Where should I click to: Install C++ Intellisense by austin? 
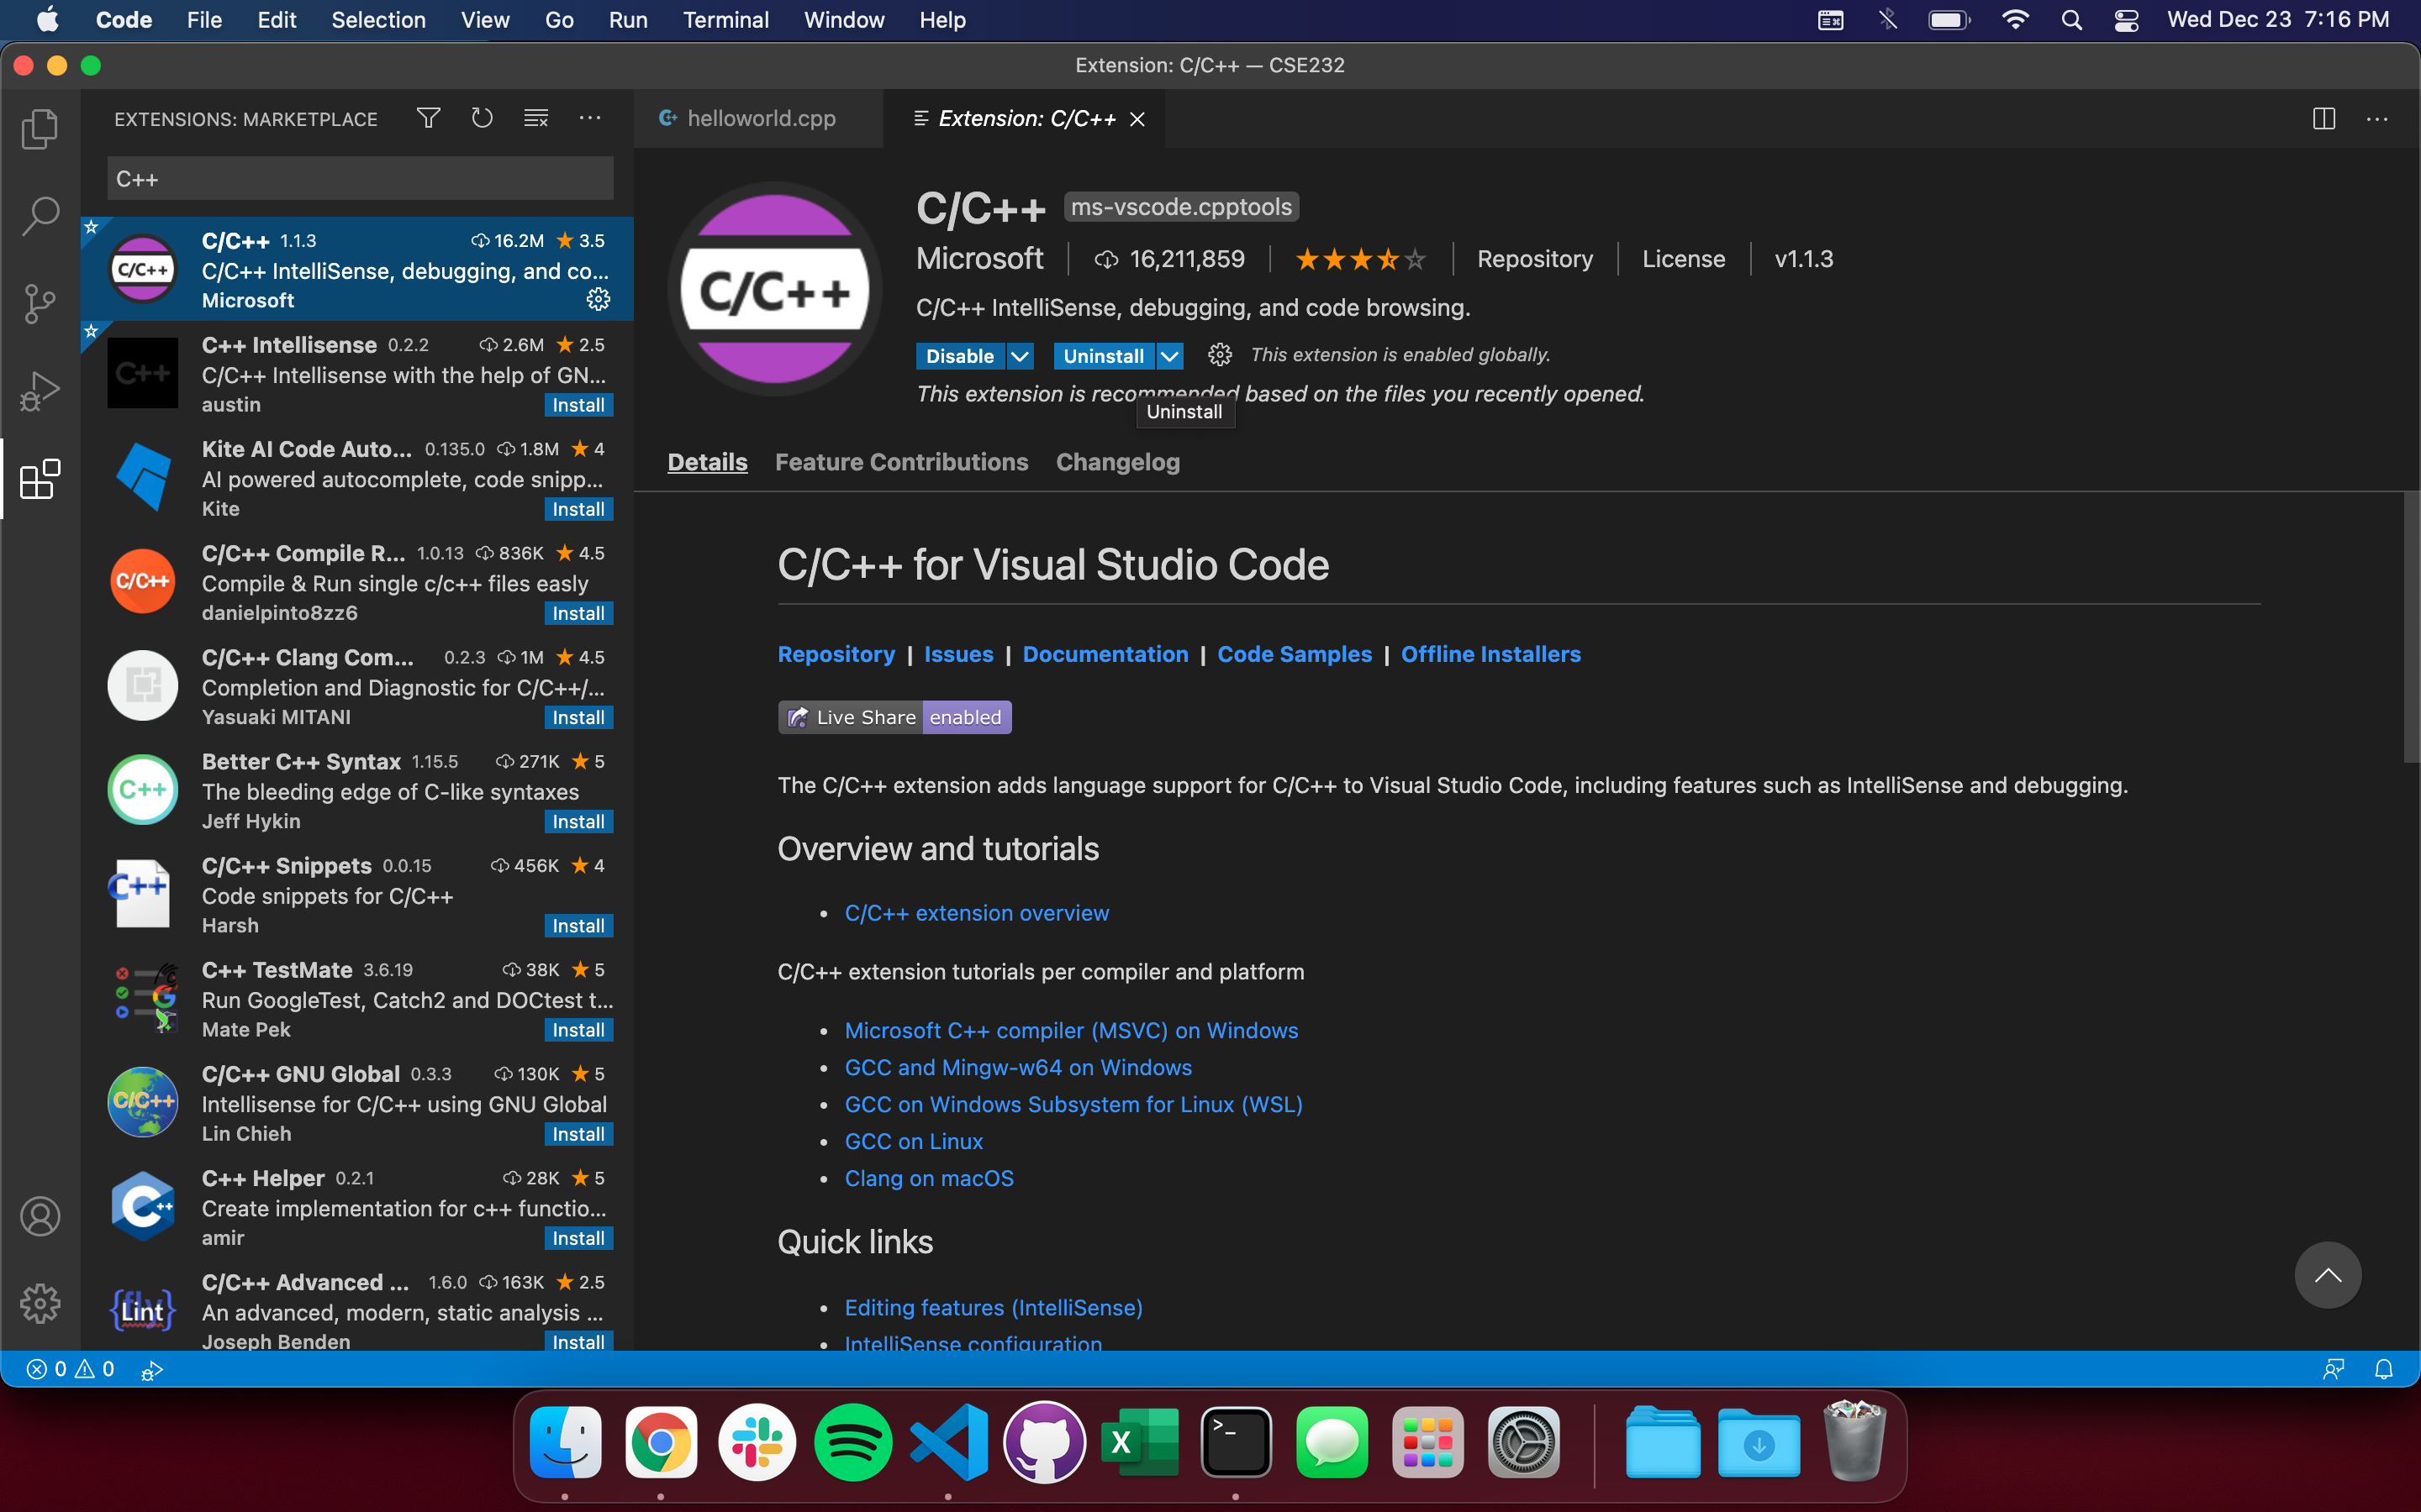pos(578,405)
